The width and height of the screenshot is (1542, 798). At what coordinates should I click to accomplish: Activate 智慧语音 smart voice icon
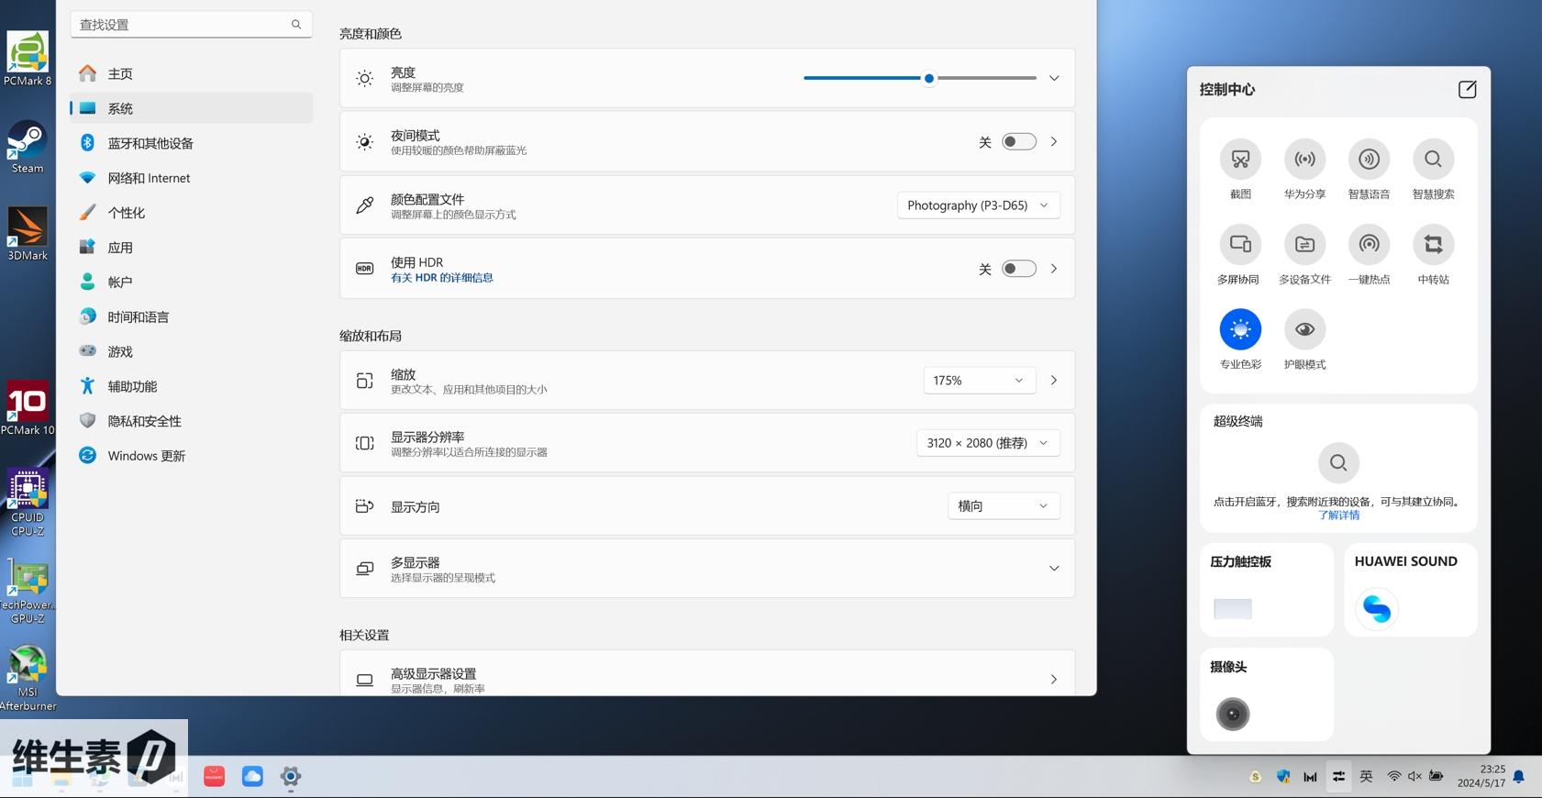(x=1369, y=160)
